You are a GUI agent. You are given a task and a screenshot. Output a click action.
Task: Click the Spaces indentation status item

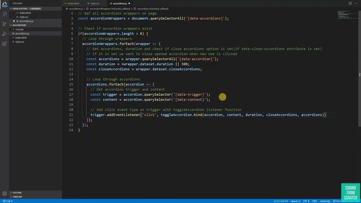(296, 201)
